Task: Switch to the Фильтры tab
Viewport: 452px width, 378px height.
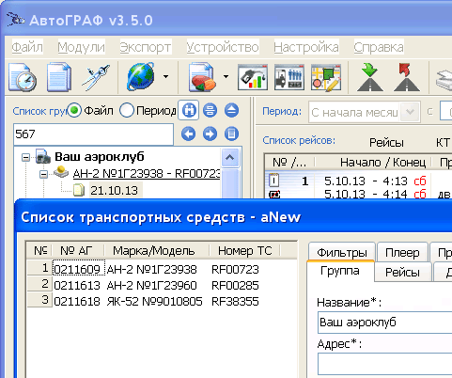Action: 342,252
